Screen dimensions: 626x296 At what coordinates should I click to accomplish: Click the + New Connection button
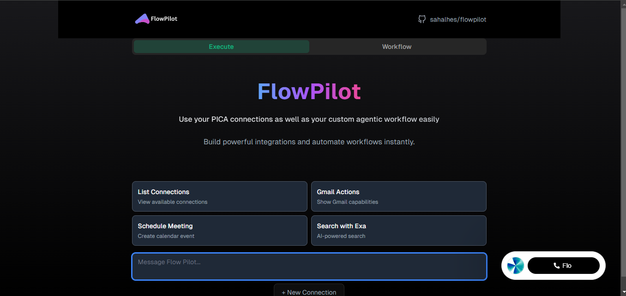click(309, 291)
